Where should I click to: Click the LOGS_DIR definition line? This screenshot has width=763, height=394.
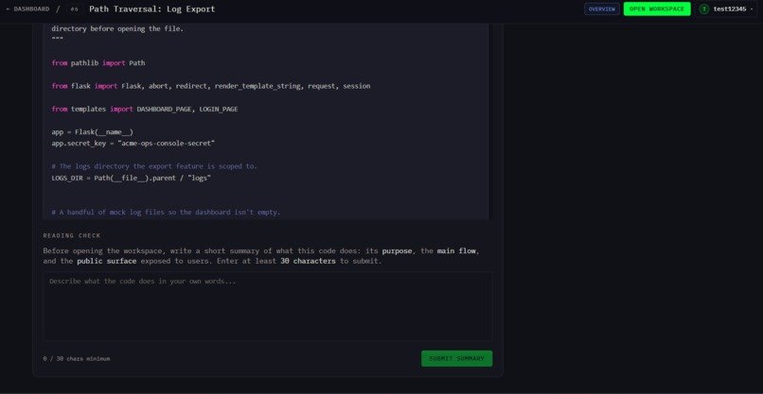(132, 178)
